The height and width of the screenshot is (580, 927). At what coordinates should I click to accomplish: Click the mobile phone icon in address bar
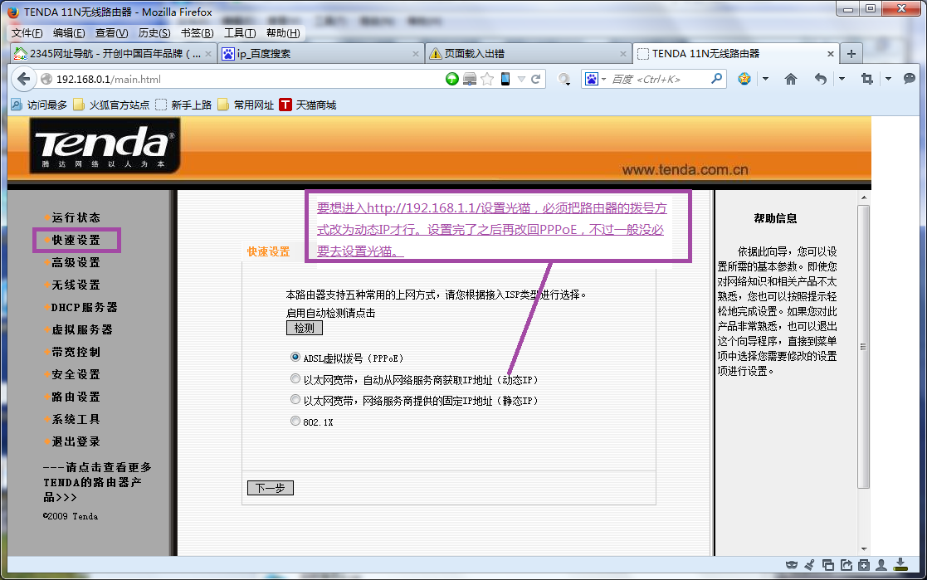505,79
